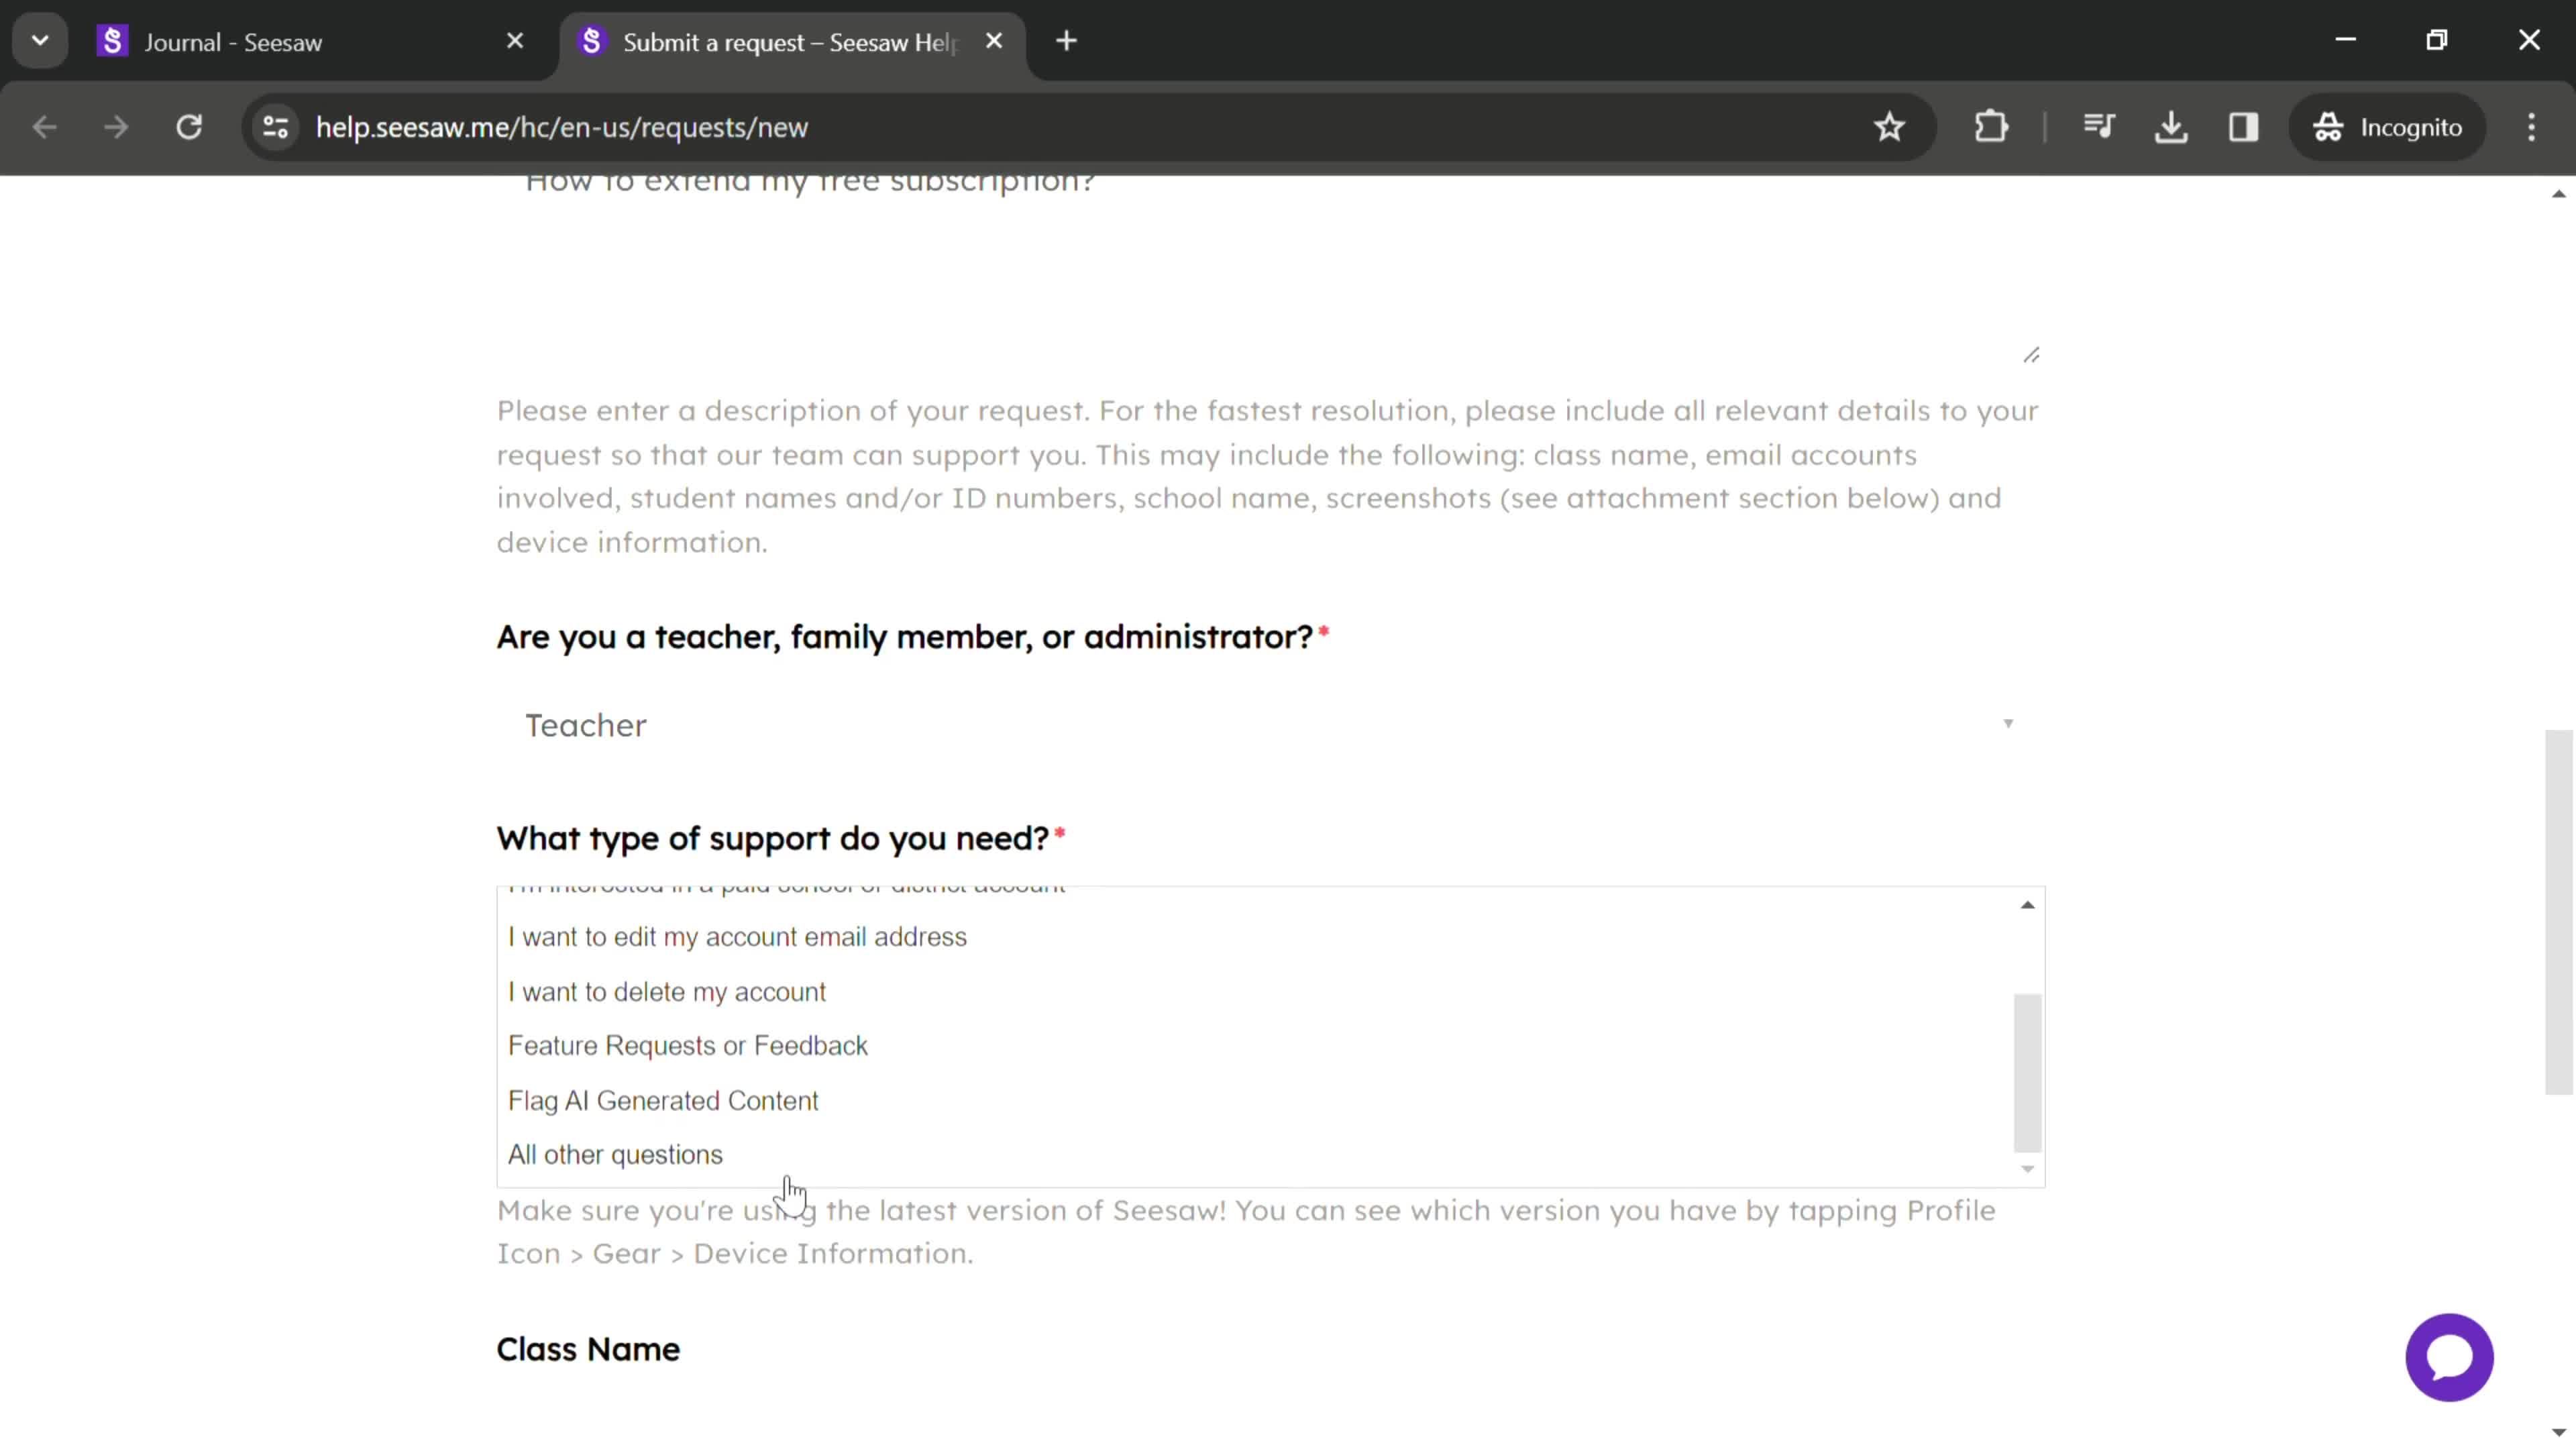Grab the description box resize handle

(x=2031, y=355)
